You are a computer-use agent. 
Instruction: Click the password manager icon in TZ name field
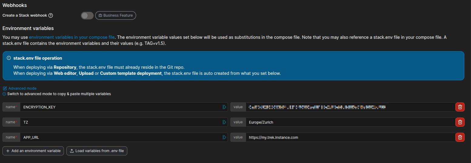click(224, 122)
